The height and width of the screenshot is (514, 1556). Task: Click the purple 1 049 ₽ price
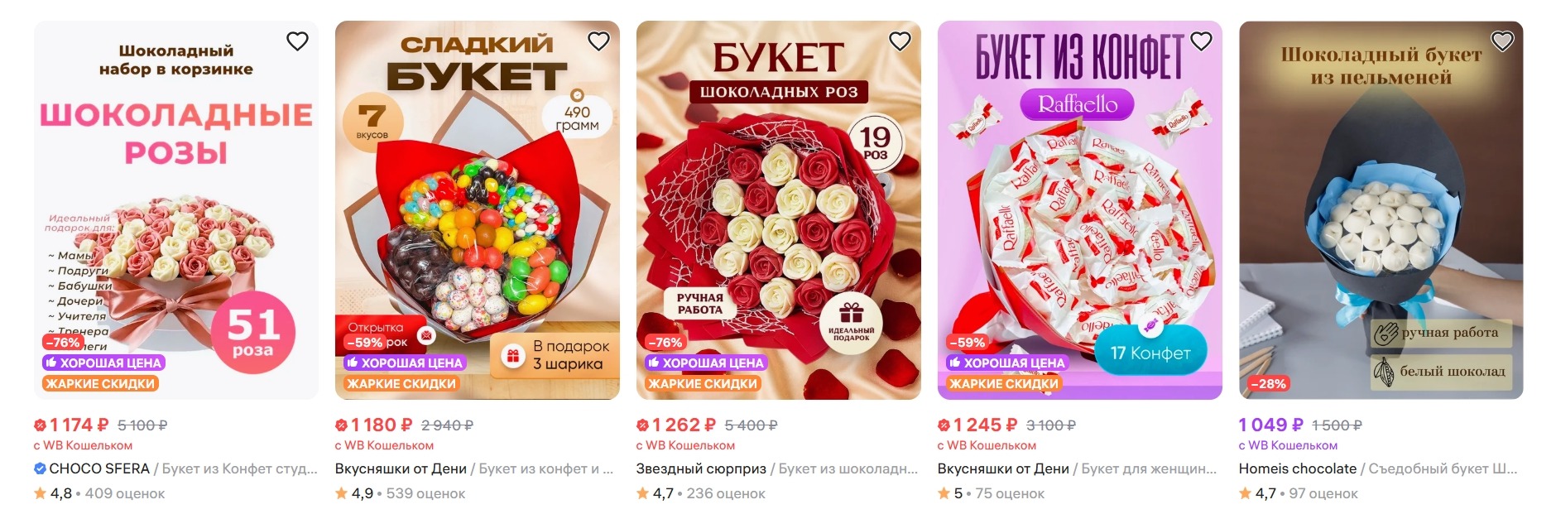click(x=1271, y=425)
